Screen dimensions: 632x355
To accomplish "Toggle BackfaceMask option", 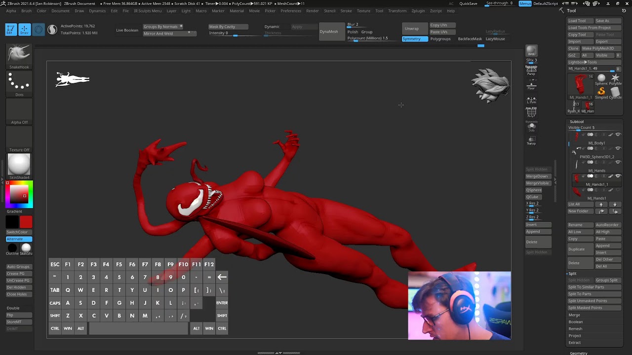I will [470, 39].
